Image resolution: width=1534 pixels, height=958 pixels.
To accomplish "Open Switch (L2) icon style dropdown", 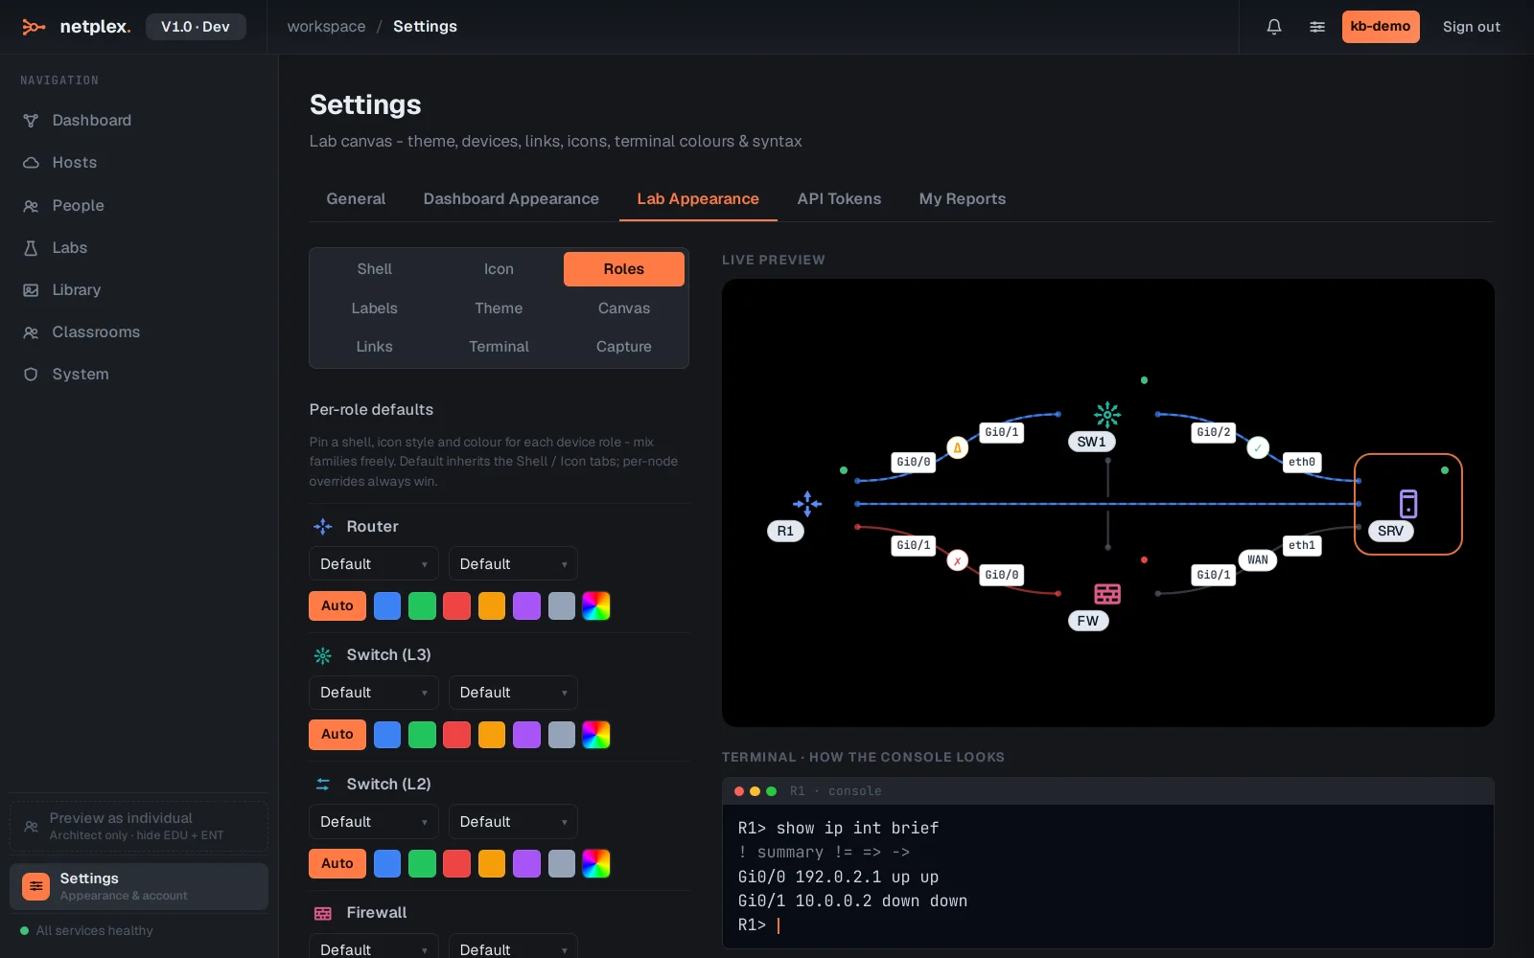I will click(513, 822).
